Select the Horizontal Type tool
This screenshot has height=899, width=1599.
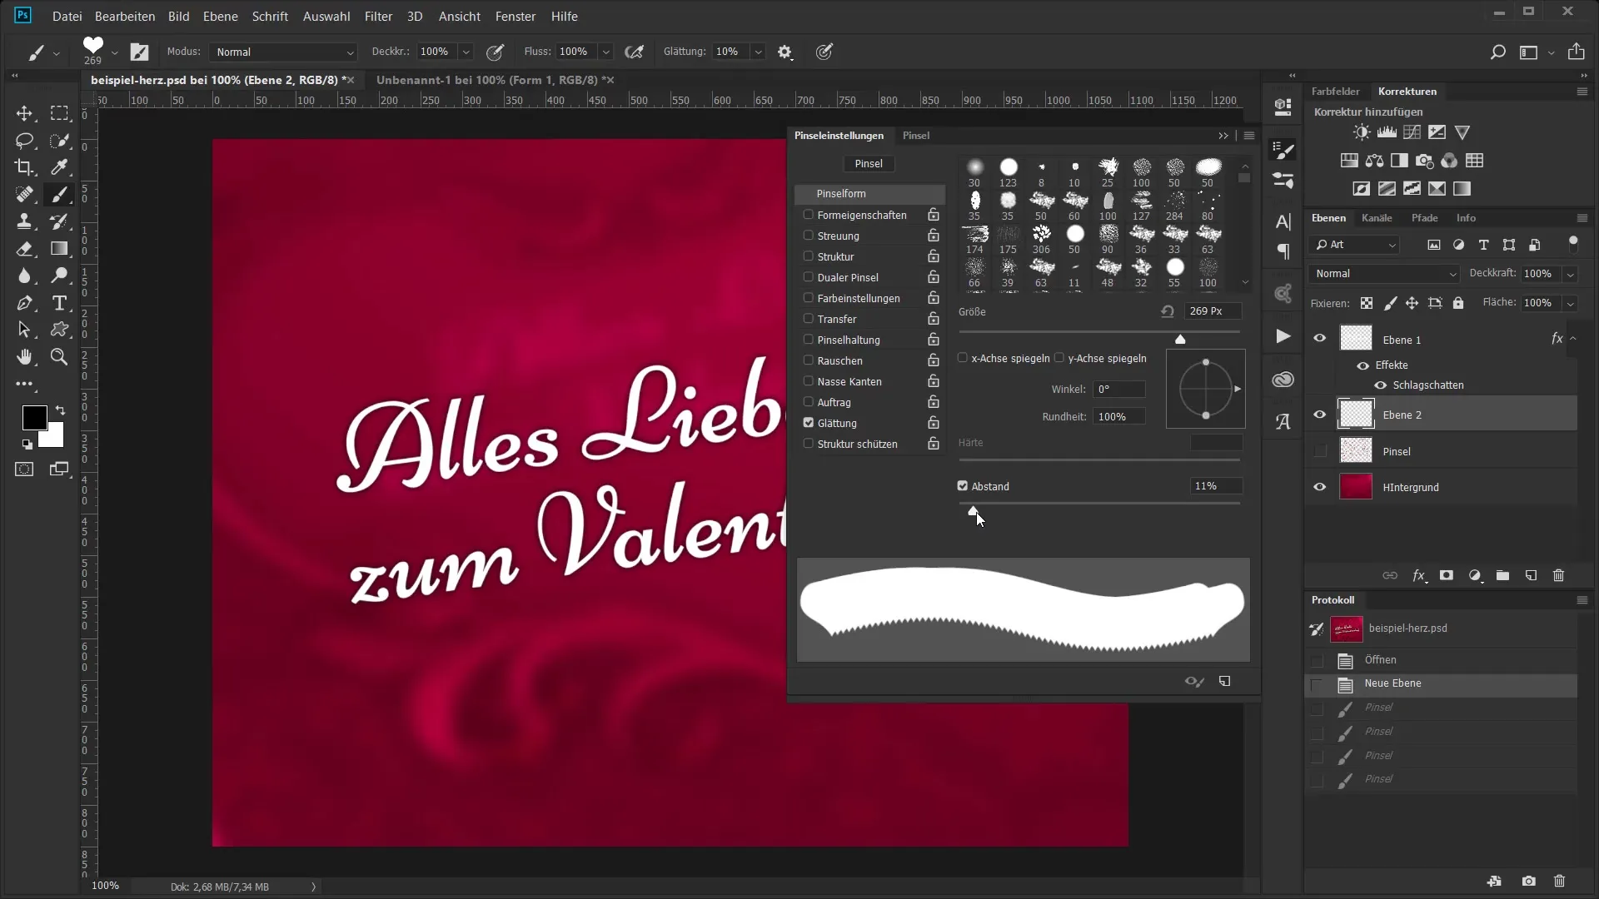tap(59, 303)
